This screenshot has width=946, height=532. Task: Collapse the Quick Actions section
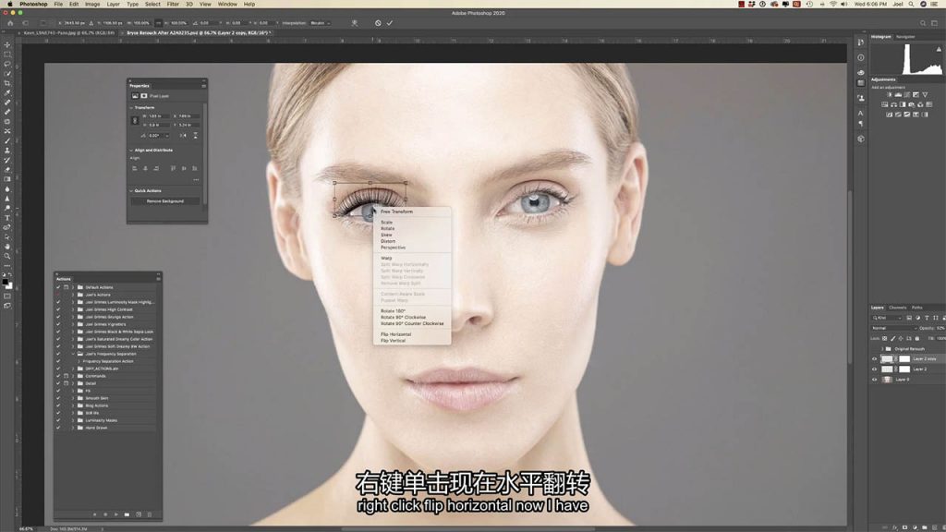pyautogui.click(x=131, y=190)
